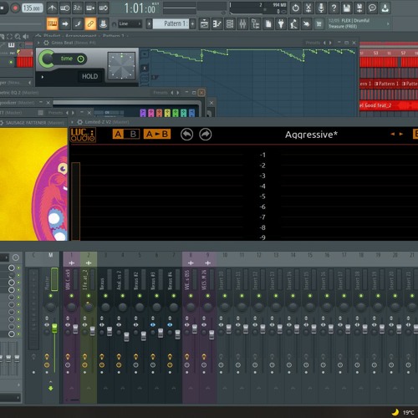Open the Playlist view icon
The image size is (418, 418).
click(204, 24)
